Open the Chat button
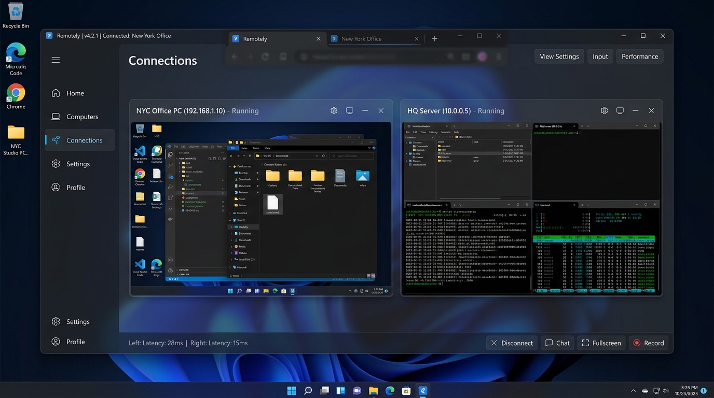This screenshot has width=714, height=398. (557, 343)
